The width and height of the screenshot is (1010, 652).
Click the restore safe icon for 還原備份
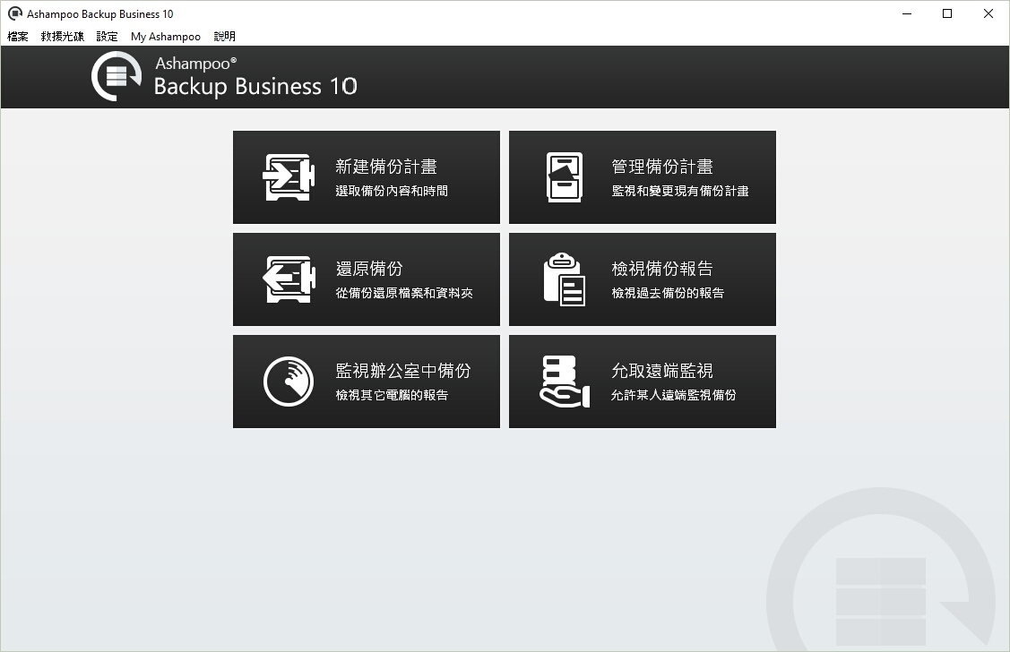click(289, 279)
